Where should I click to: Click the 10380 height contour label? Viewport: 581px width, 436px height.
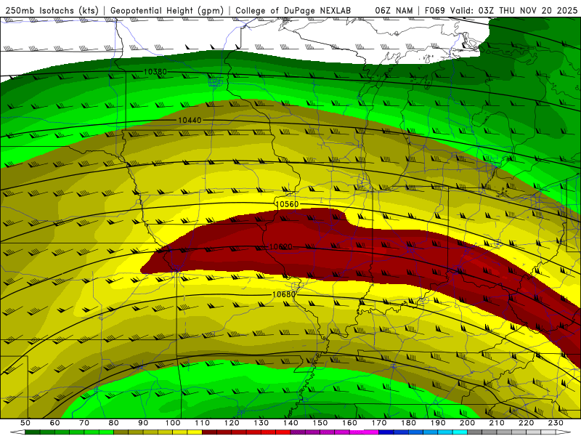click(x=155, y=71)
